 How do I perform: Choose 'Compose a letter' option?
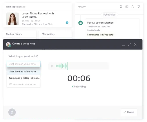click(x=23, y=78)
